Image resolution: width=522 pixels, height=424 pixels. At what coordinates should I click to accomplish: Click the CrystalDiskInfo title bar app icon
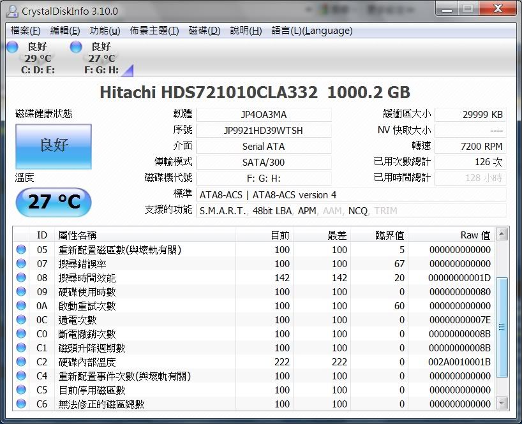[12, 11]
